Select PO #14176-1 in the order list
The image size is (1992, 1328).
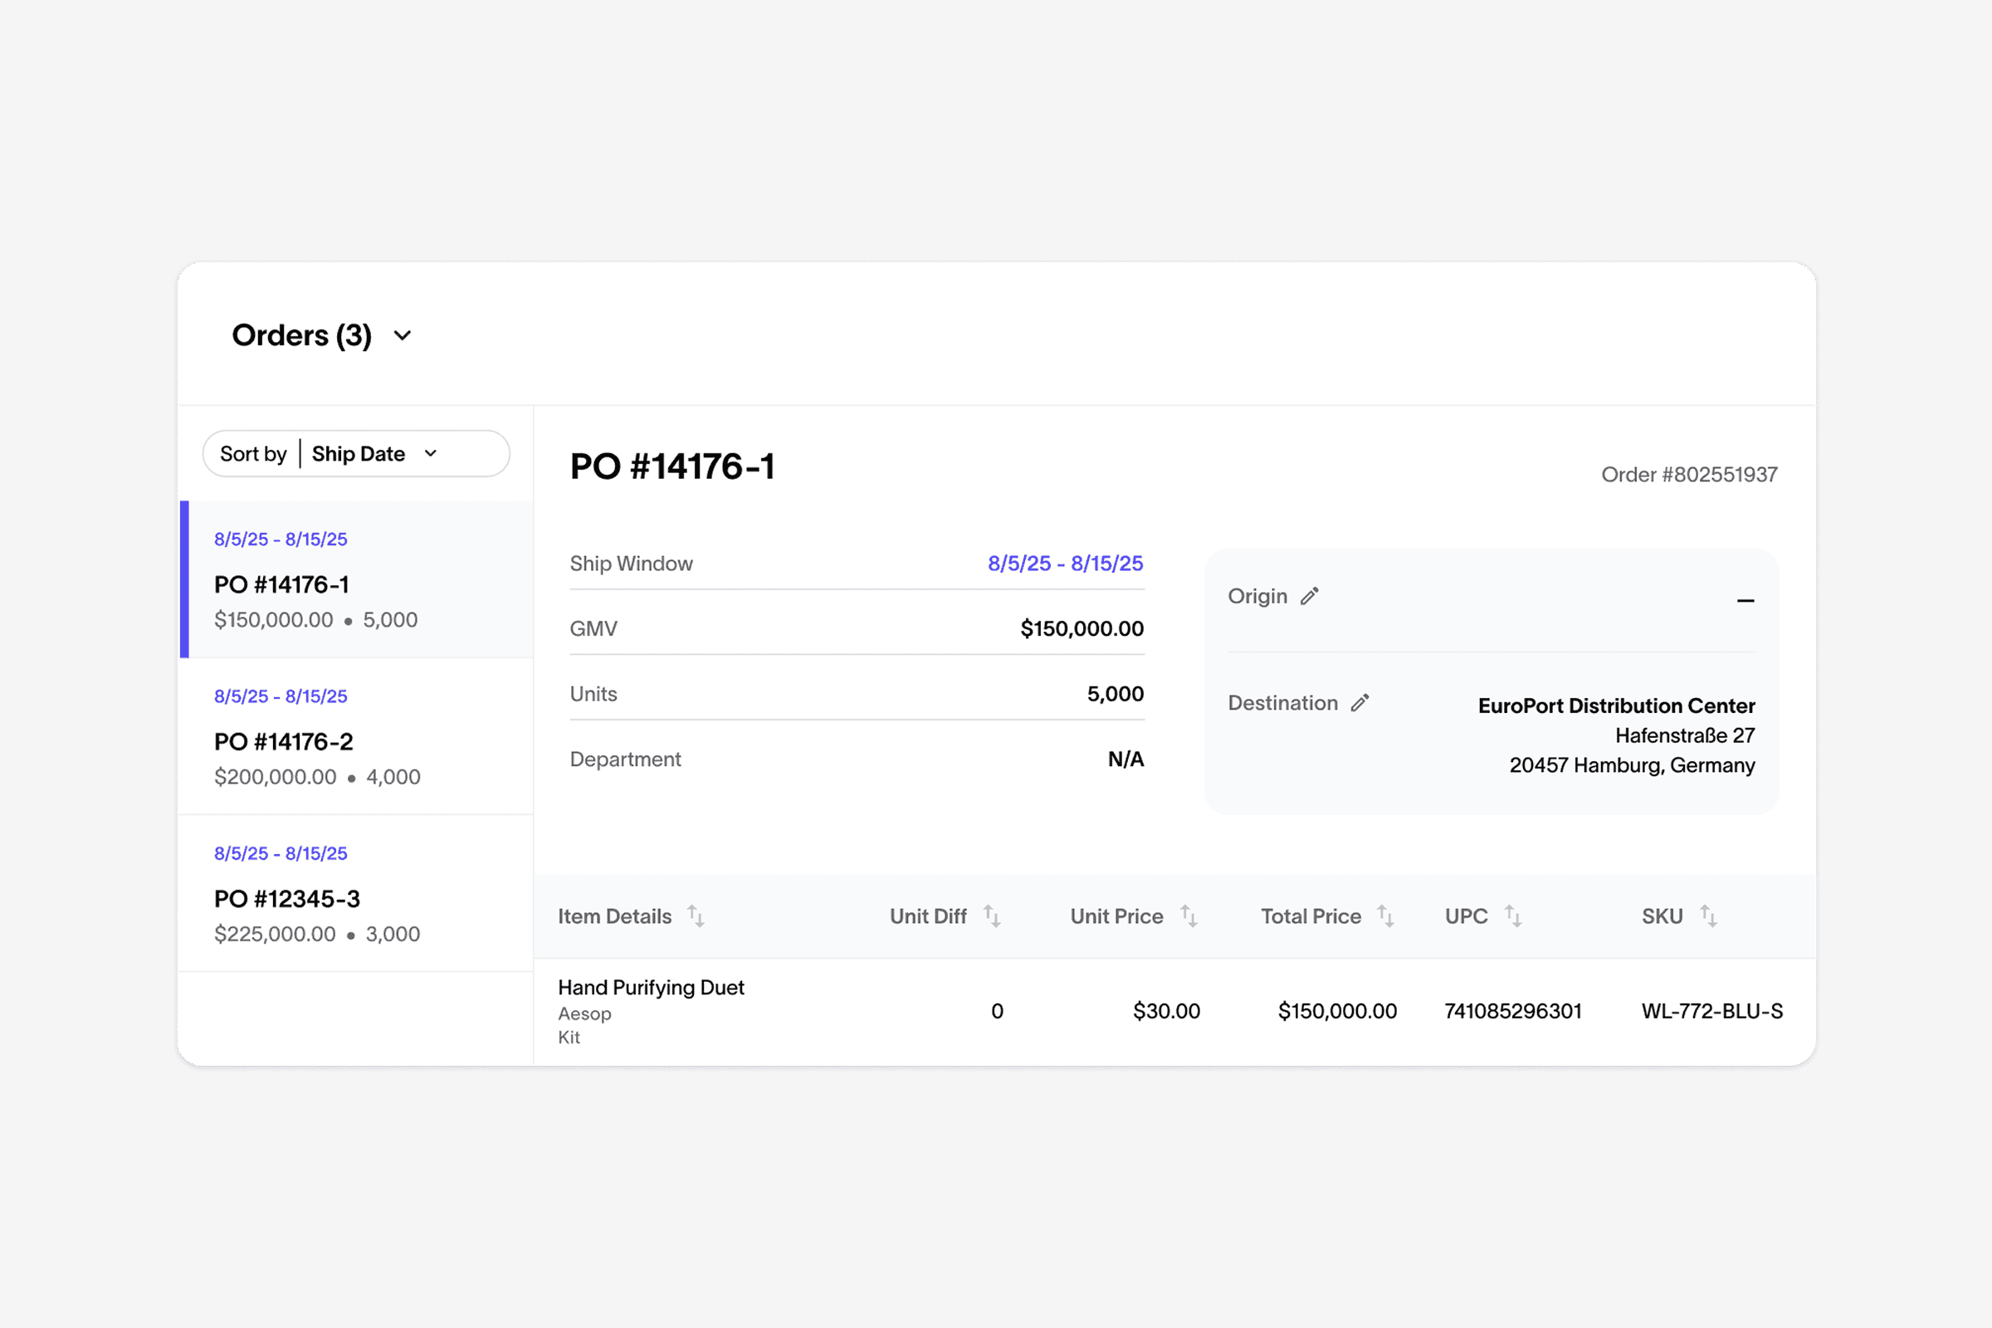(x=281, y=584)
